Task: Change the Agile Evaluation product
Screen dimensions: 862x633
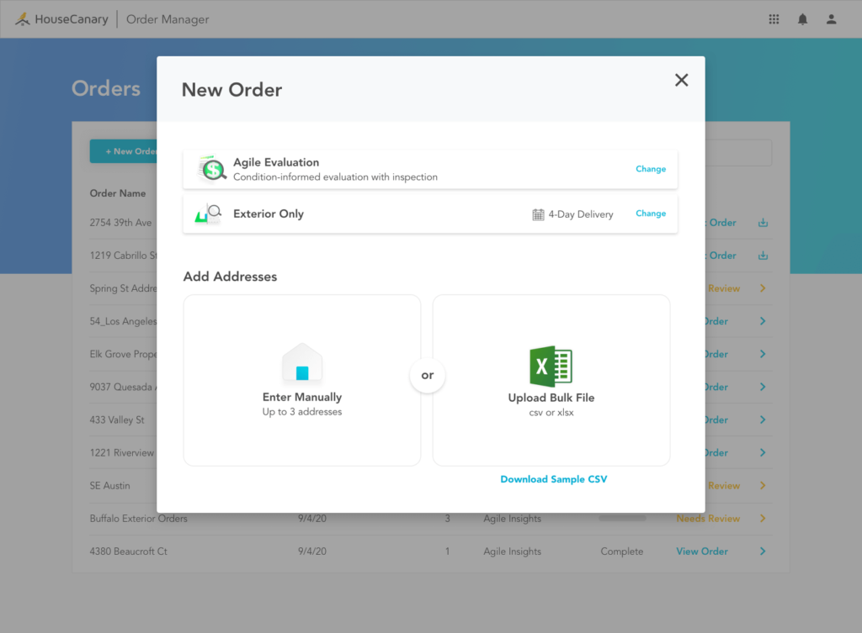Action: coord(650,169)
